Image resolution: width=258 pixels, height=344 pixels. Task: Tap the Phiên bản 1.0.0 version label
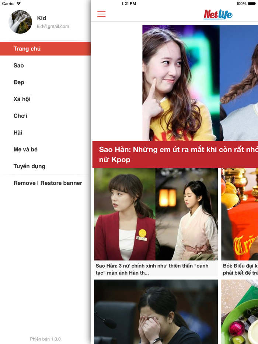pos(45,339)
